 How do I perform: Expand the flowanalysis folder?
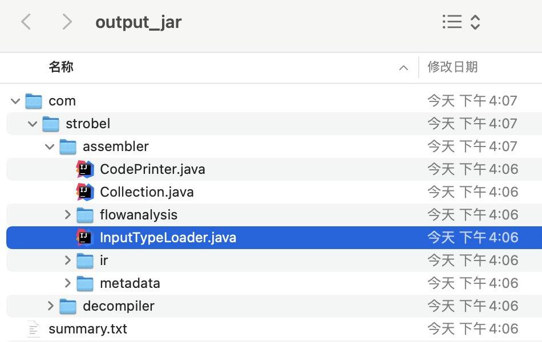pyautogui.click(x=67, y=215)
